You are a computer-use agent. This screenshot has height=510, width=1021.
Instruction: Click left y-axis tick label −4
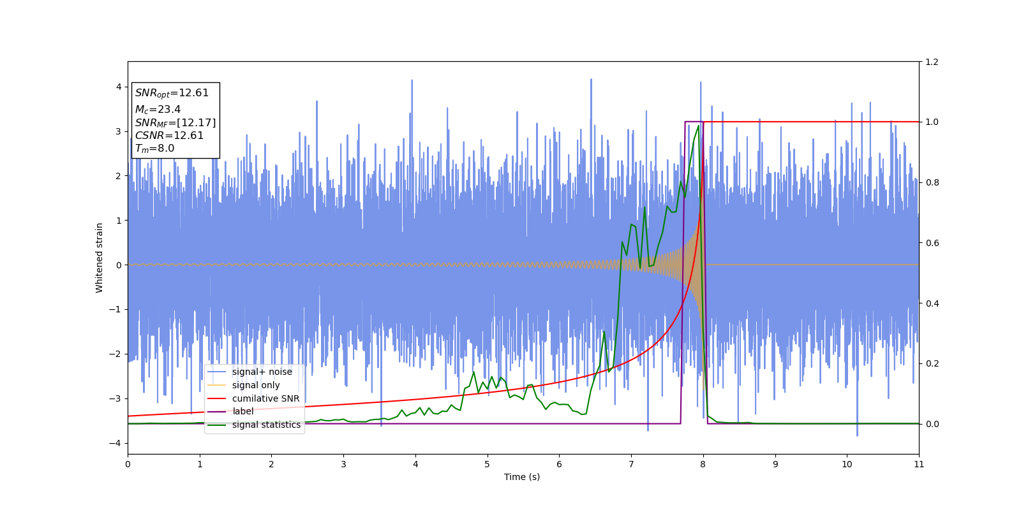pos(116,443)
